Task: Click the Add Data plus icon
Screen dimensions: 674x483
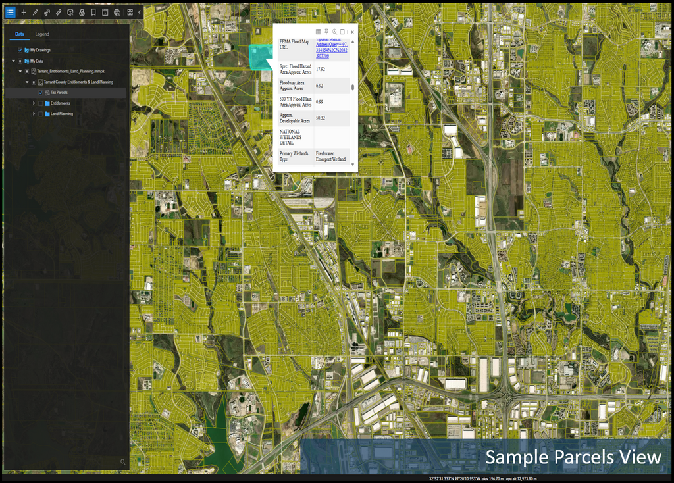Action: [x=24, y=12]
